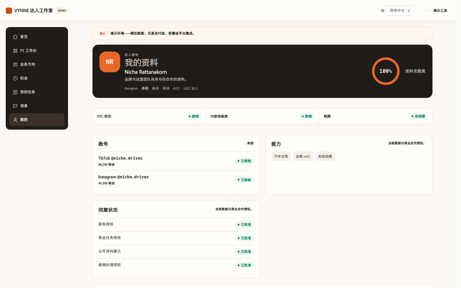Screen dimensions: 461x288
Task: Click the orange VYNNE logo square
Action: pyautogui.click(x=9, y=11)
